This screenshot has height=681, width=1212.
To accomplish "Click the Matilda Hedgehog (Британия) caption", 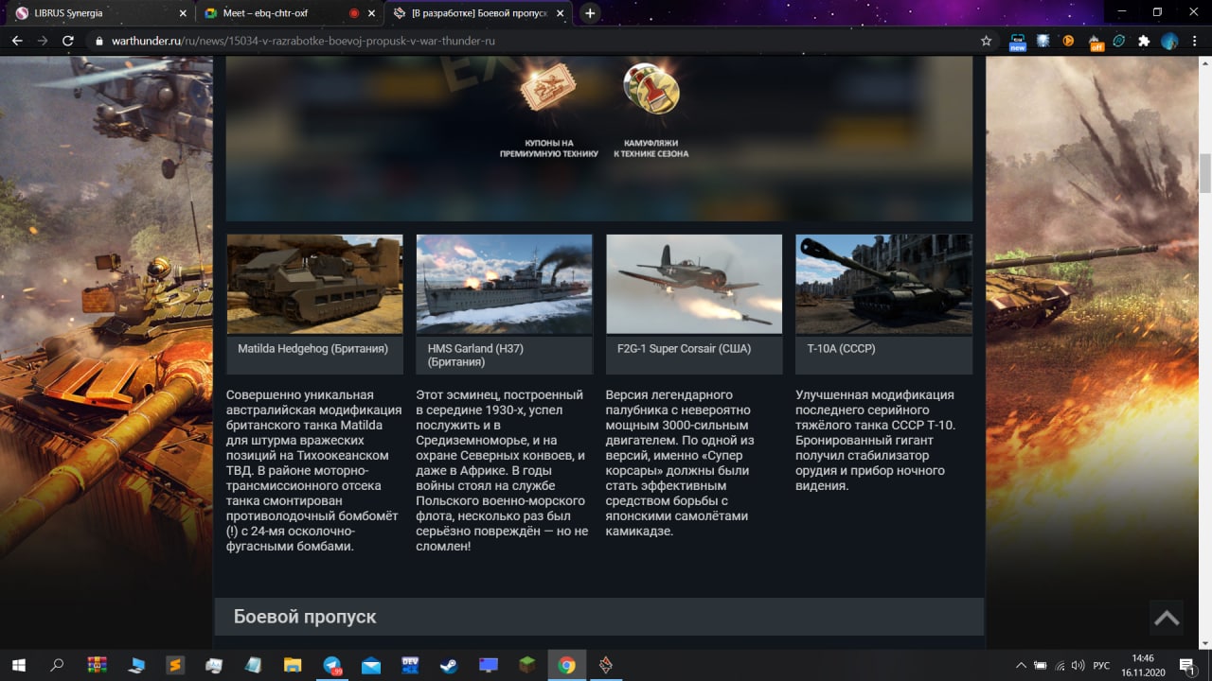I will [312, 349].
